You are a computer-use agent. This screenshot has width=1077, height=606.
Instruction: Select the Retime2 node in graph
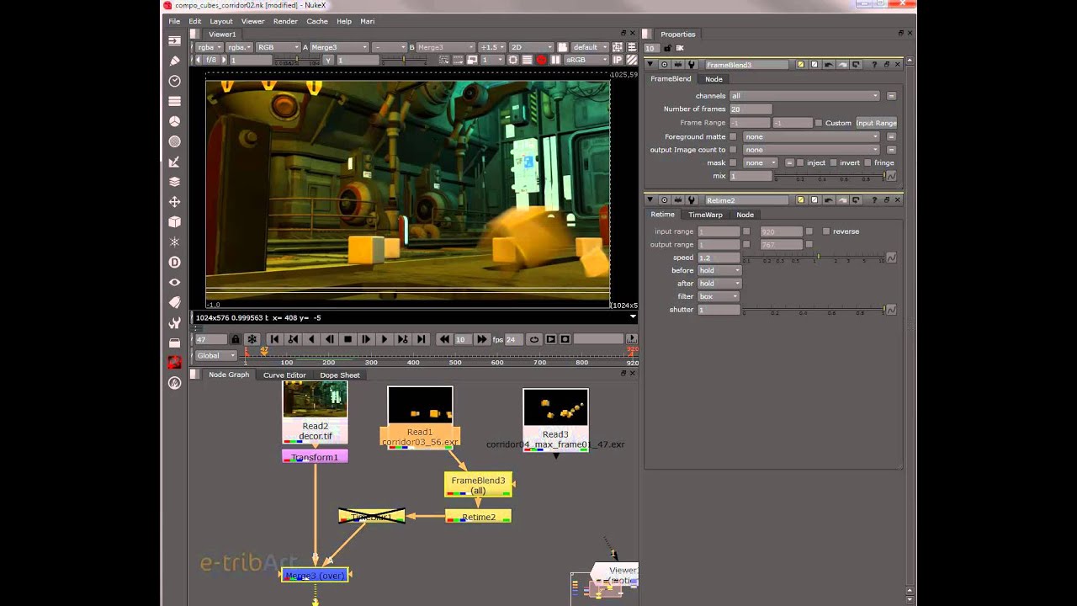(x=478, y=517)
